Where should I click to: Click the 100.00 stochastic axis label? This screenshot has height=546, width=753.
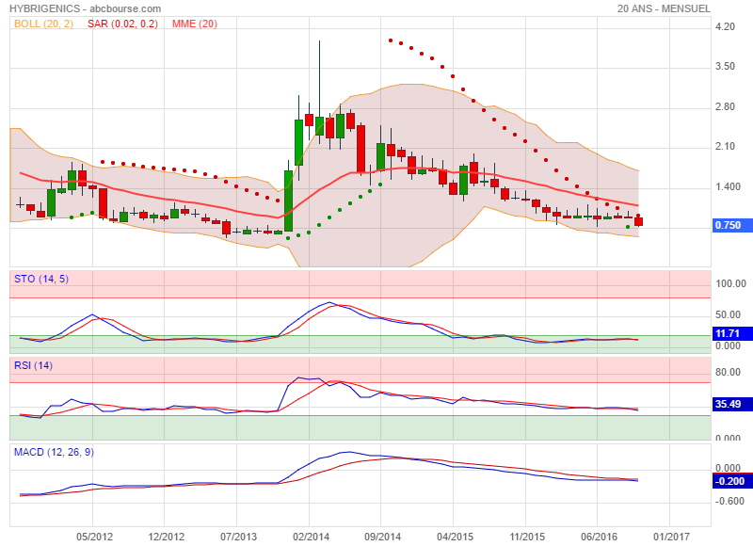pos(731,283)
